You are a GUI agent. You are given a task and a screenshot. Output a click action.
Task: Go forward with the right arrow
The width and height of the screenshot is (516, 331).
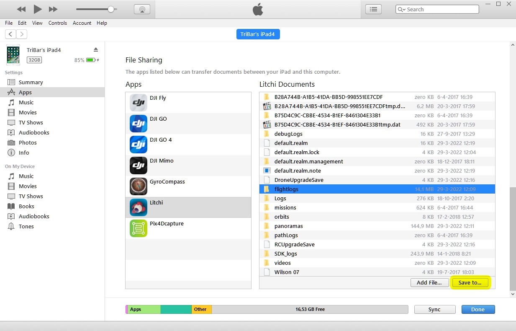click(x=21, y=34)
